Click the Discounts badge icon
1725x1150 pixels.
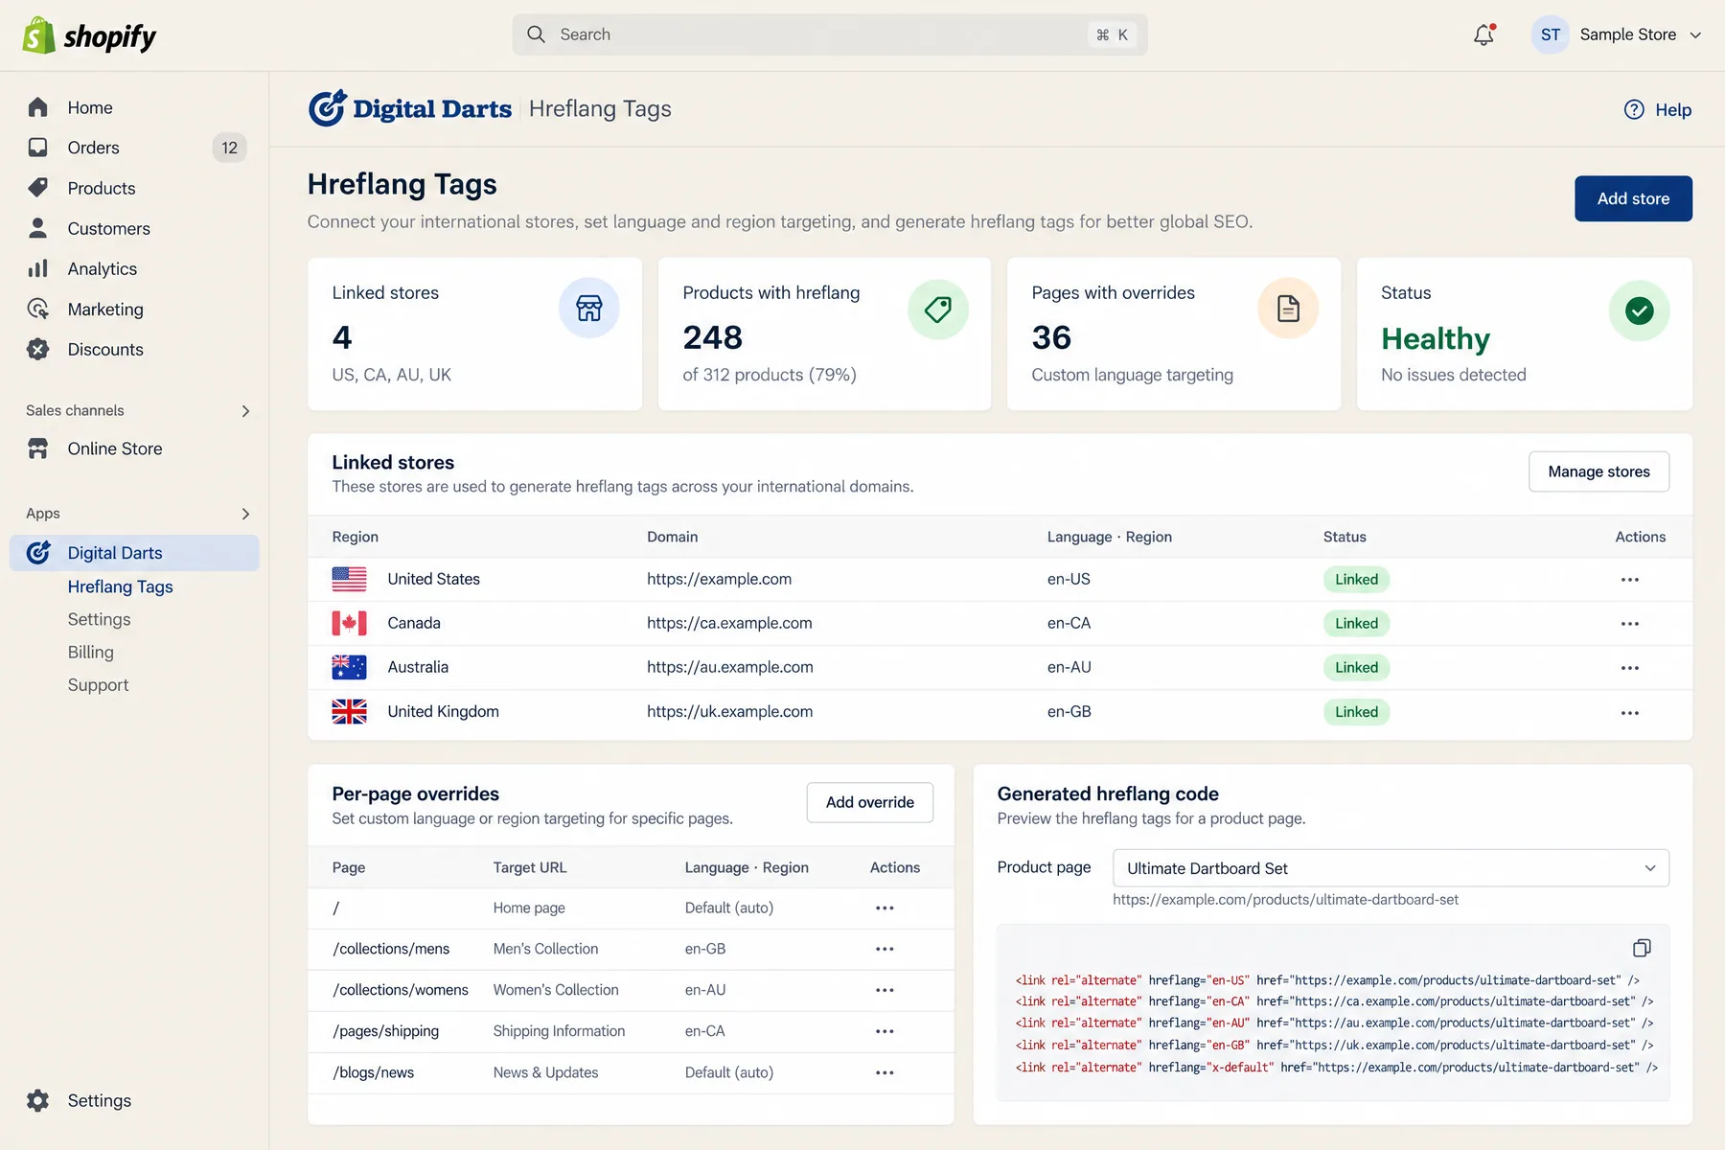(x=38, y=349)
